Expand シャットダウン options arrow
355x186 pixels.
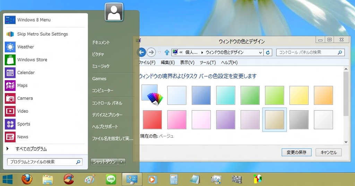[121, 161]
